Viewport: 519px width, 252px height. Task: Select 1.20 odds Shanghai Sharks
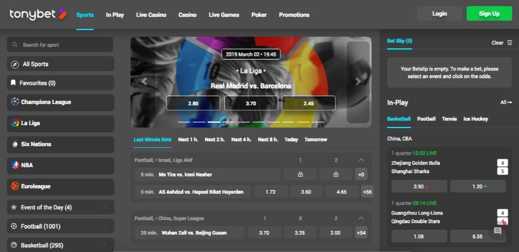click(478, 186)
